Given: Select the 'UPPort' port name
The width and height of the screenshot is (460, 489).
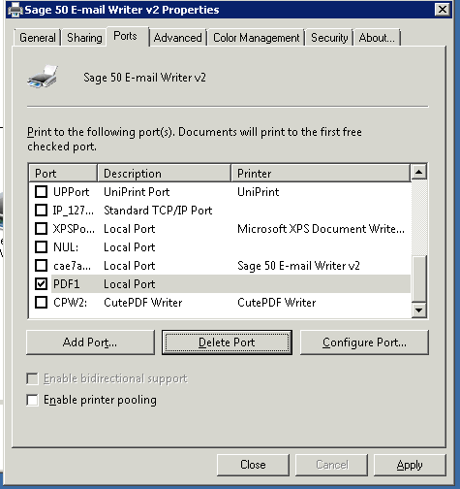Looking at the screenshot, I should click(72, 192).
